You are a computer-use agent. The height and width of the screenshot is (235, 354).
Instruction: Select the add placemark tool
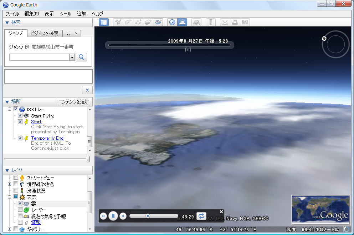(118, 22)
